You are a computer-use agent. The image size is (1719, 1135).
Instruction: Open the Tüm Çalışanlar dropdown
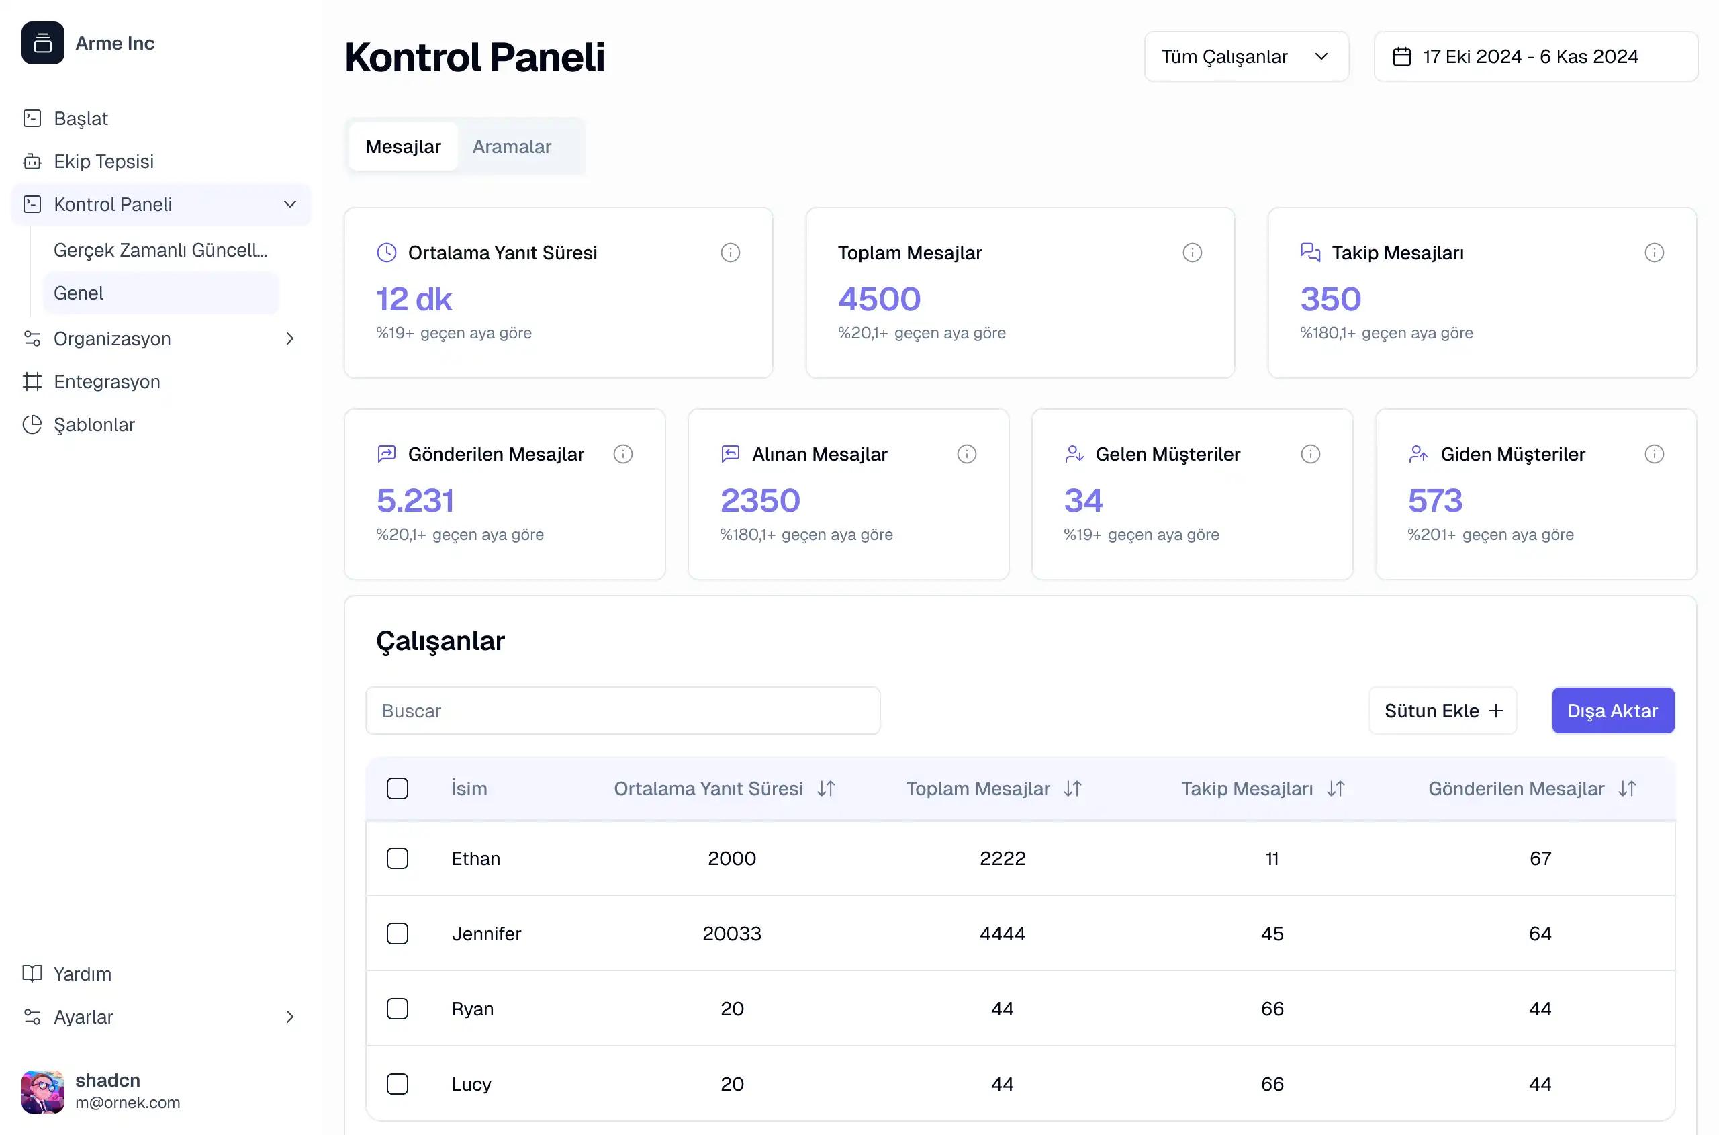point(1246,56)
